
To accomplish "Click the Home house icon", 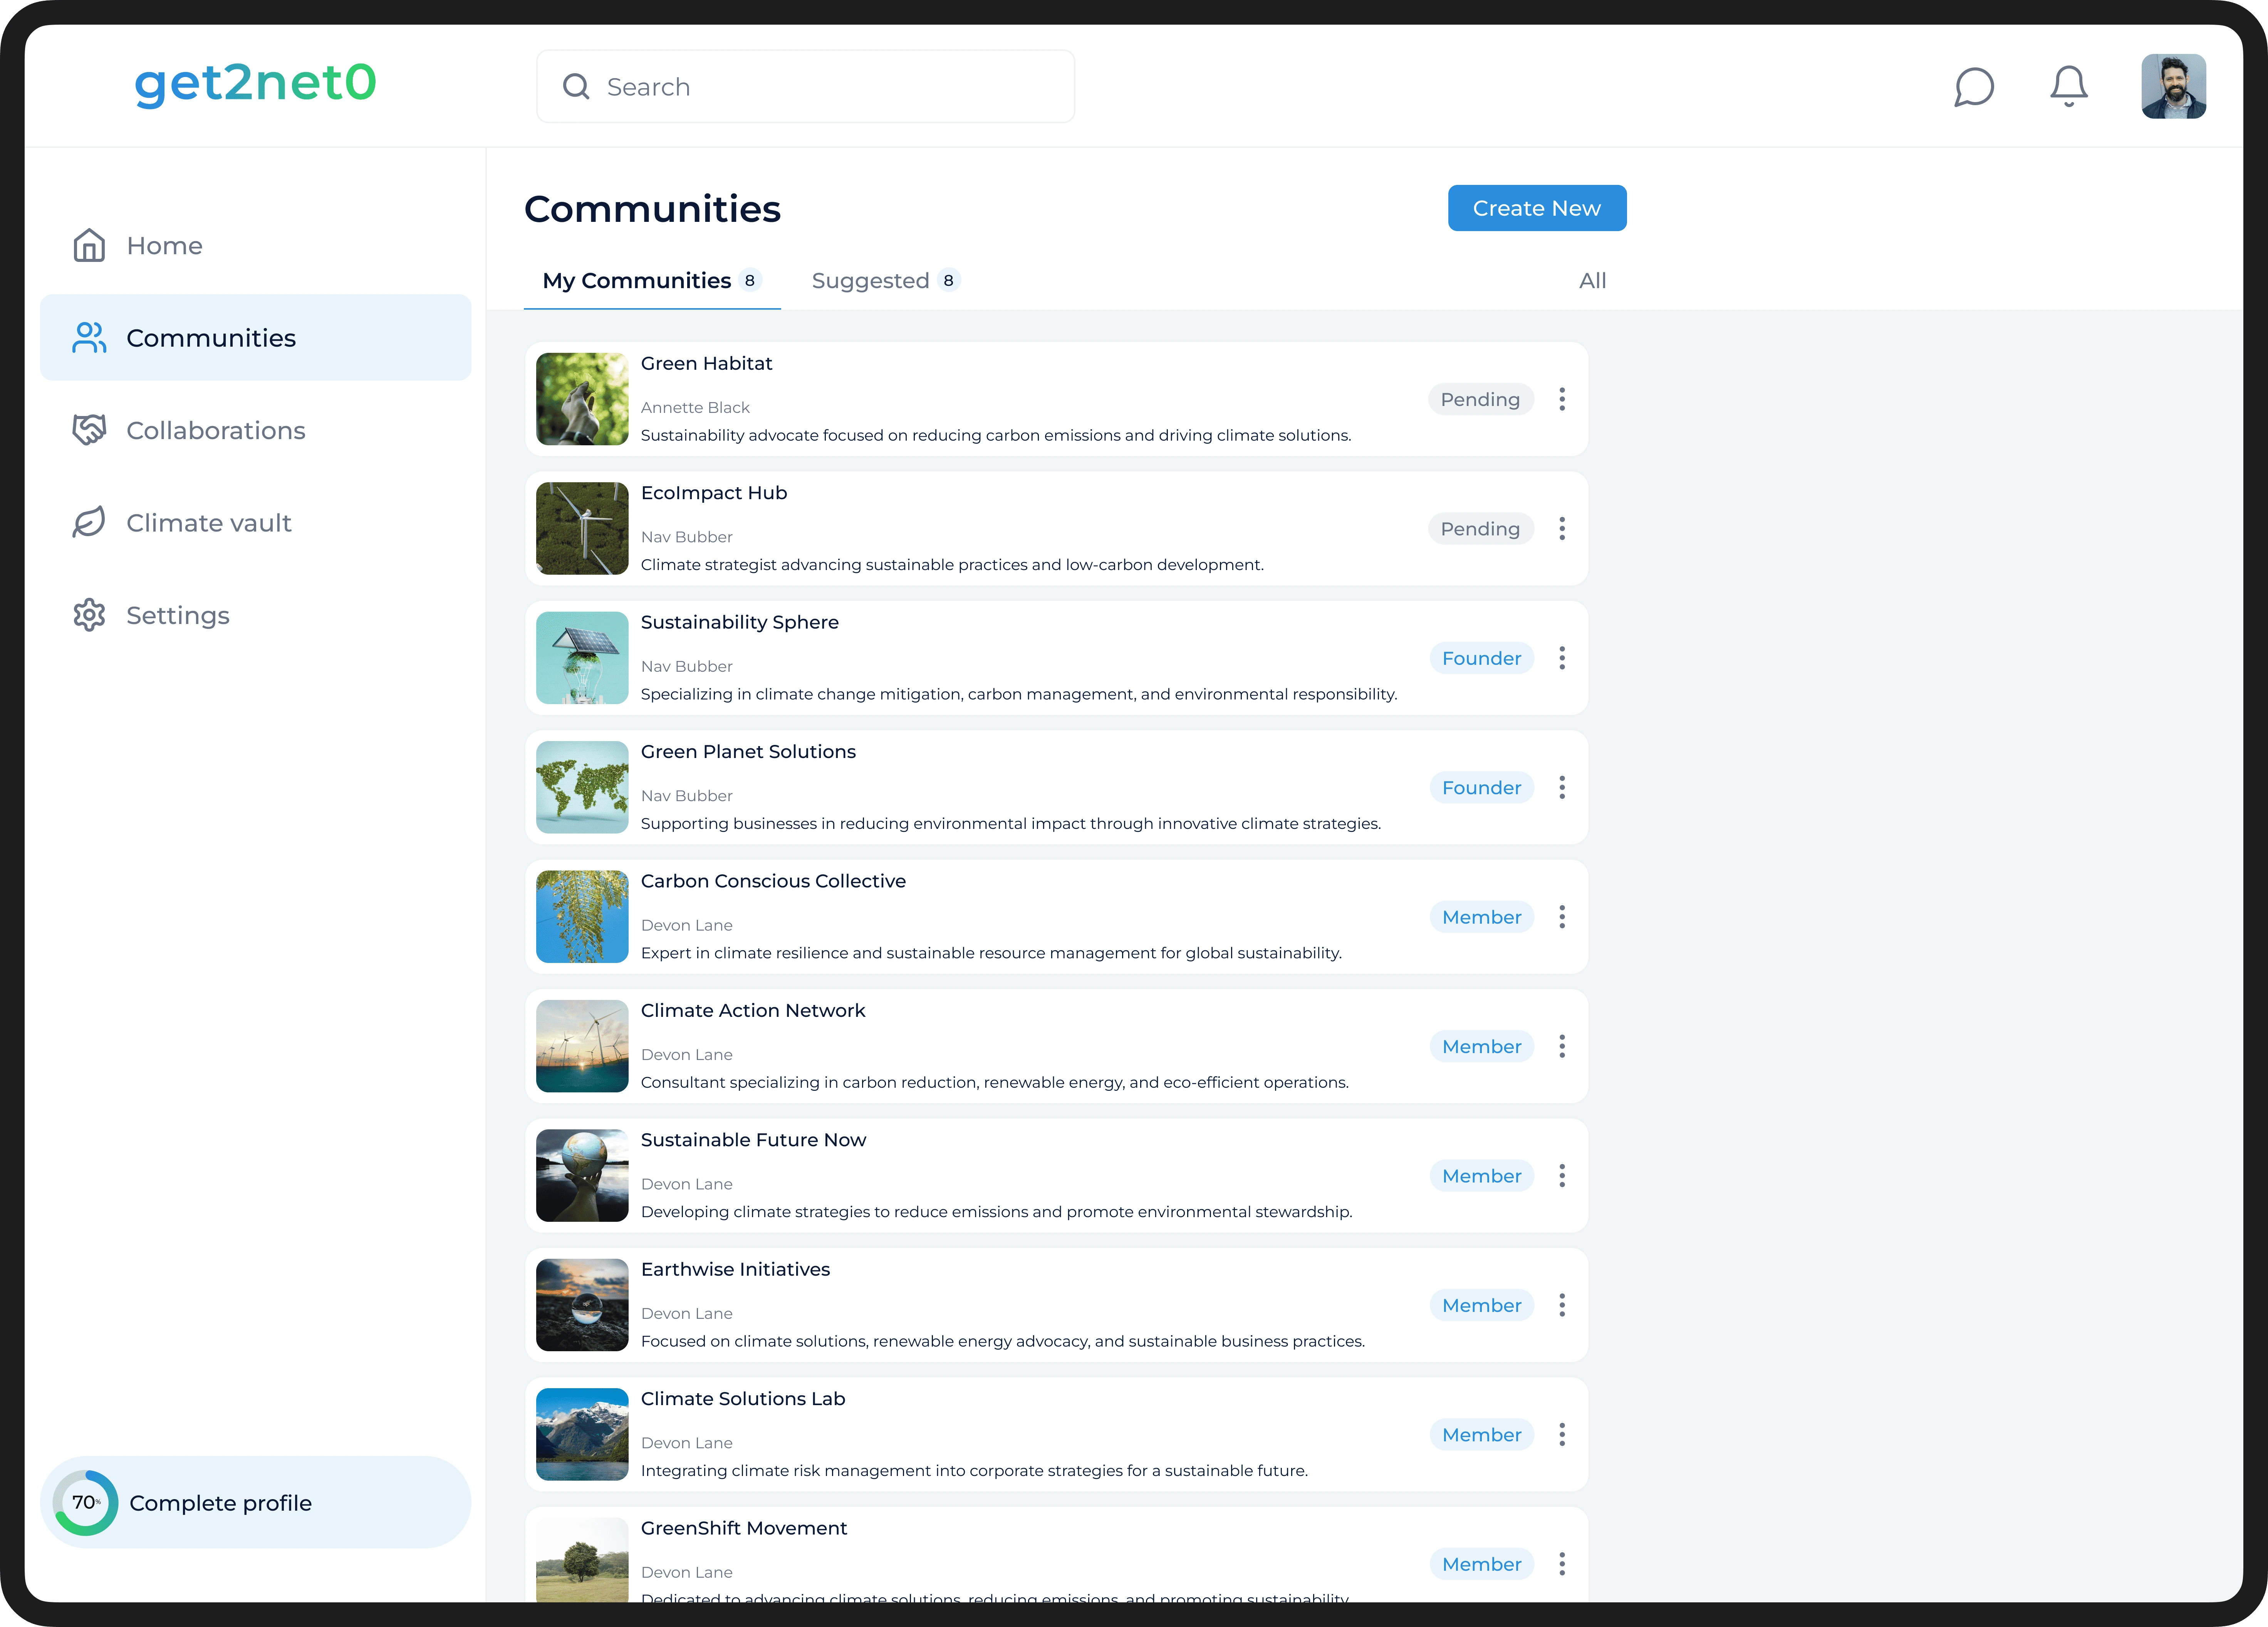I will tap(89, 245).
